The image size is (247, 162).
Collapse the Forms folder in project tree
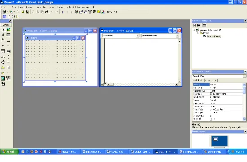198,33
